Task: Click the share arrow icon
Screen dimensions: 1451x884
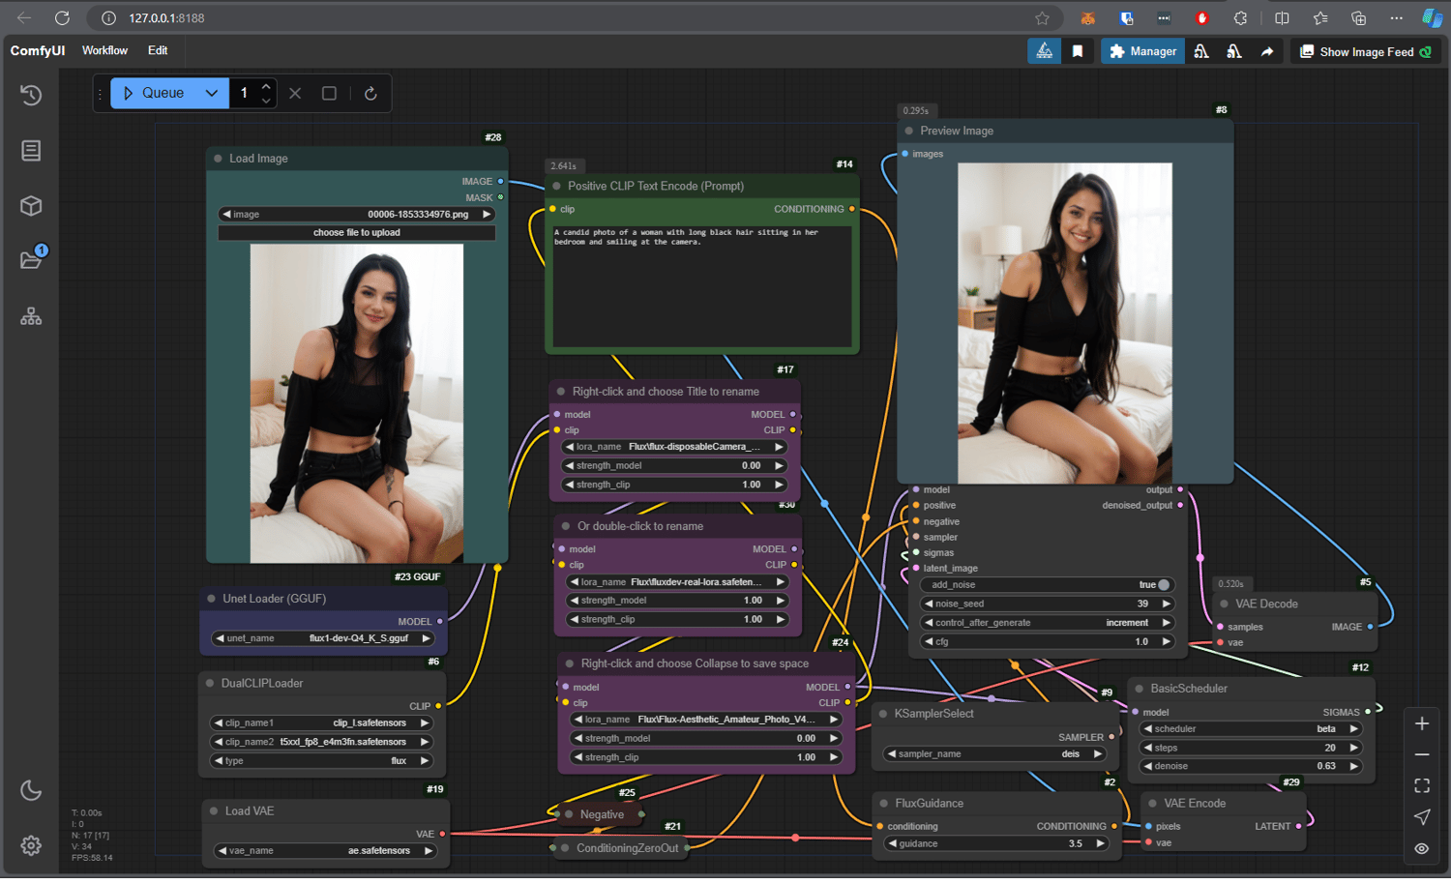Action: click(x=1267, y=51)
